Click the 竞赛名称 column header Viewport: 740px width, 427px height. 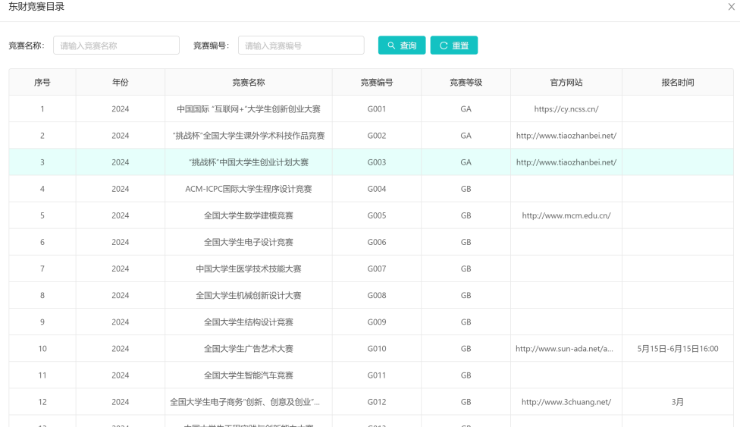[249, 82]
